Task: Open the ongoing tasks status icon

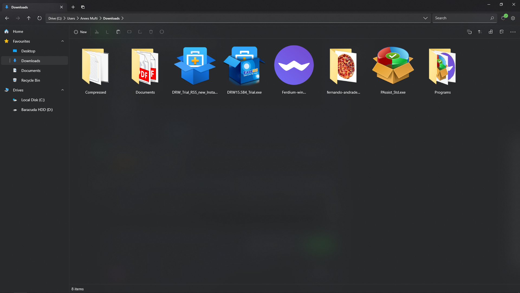Action: click(x=503, y=18)
